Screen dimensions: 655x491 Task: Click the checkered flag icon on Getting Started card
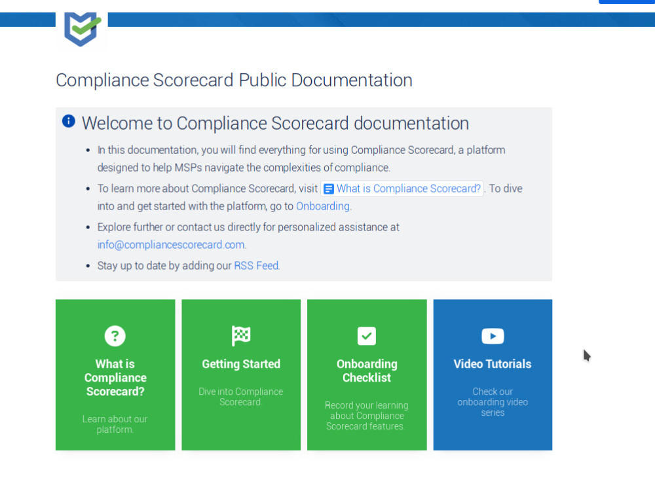pyautogui.click(x=241, y=336)
